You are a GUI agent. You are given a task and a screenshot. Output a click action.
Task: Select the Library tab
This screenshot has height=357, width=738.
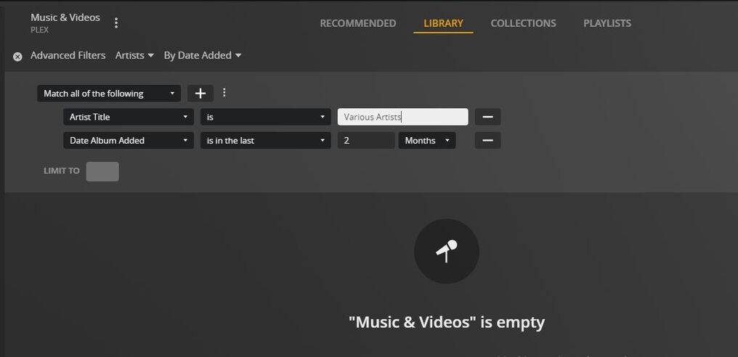pyautogui.click(x=443, y=23)
